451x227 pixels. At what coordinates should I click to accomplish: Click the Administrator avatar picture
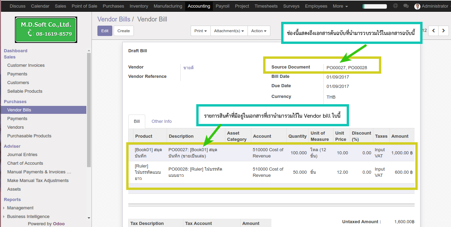coord(417,6)
